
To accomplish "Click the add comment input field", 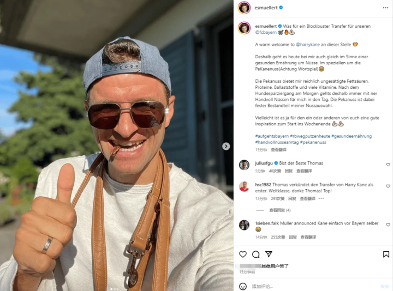I will click(x=313, y=286).
